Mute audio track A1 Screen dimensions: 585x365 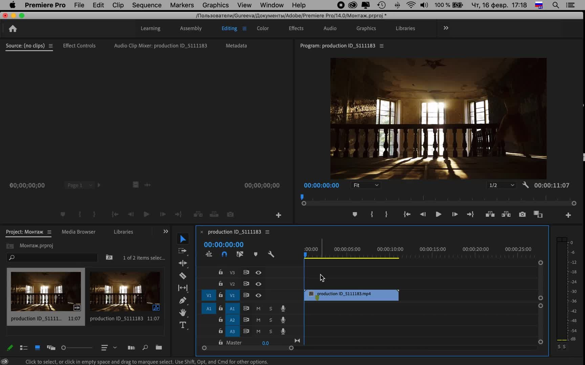(x=258, y=309)
